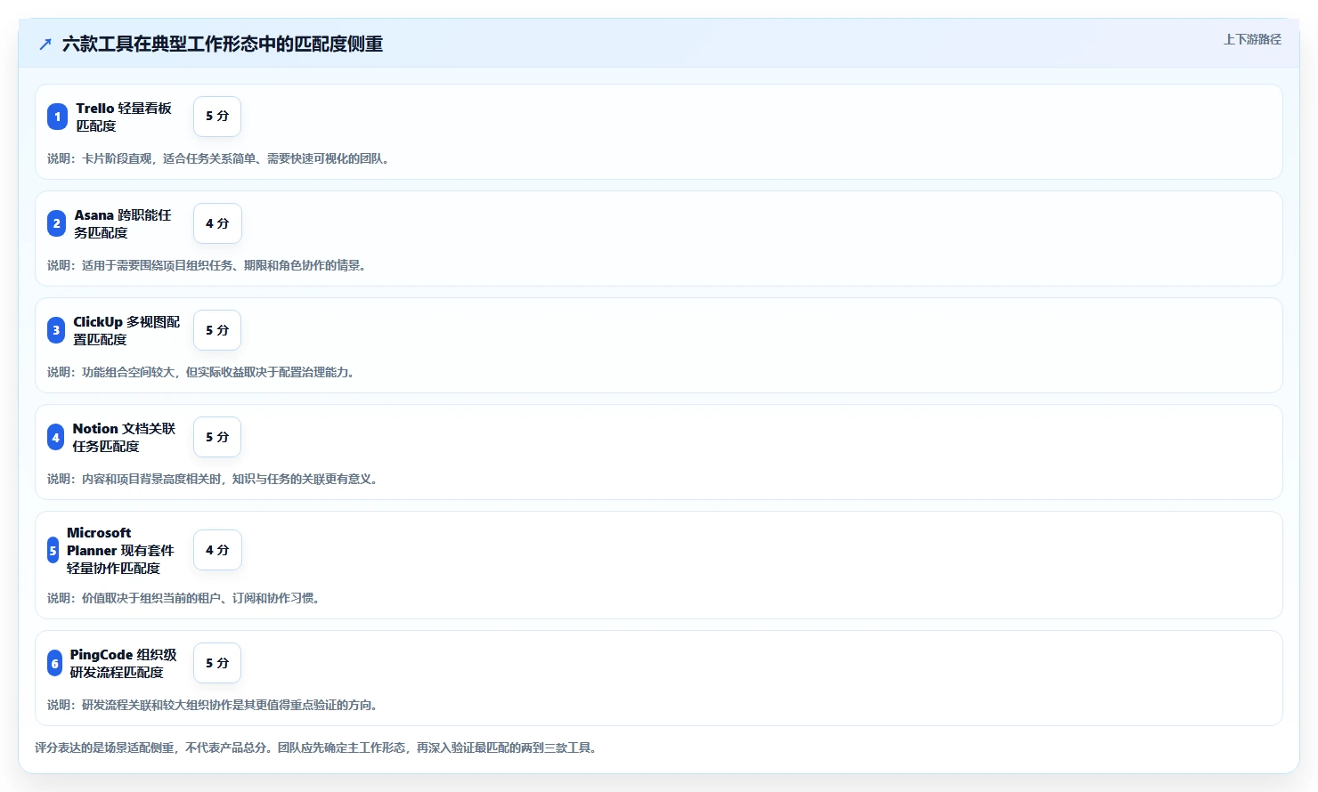Viewport: 1318px width, 792px height.
Task: Select the ClickUp 多视图配置匹配度 heading
Action: [126, 330]
